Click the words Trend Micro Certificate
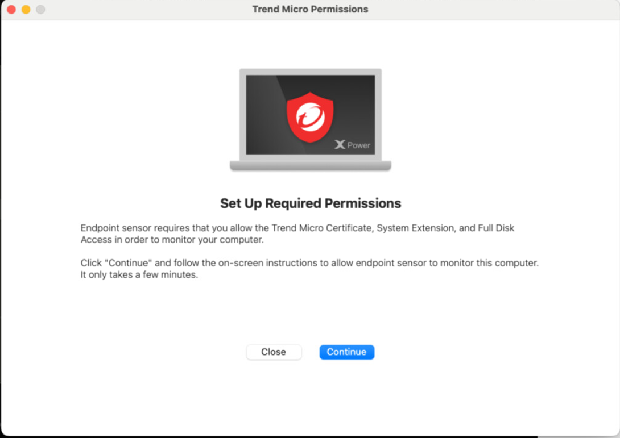620x438 pixels. point(321,228)
